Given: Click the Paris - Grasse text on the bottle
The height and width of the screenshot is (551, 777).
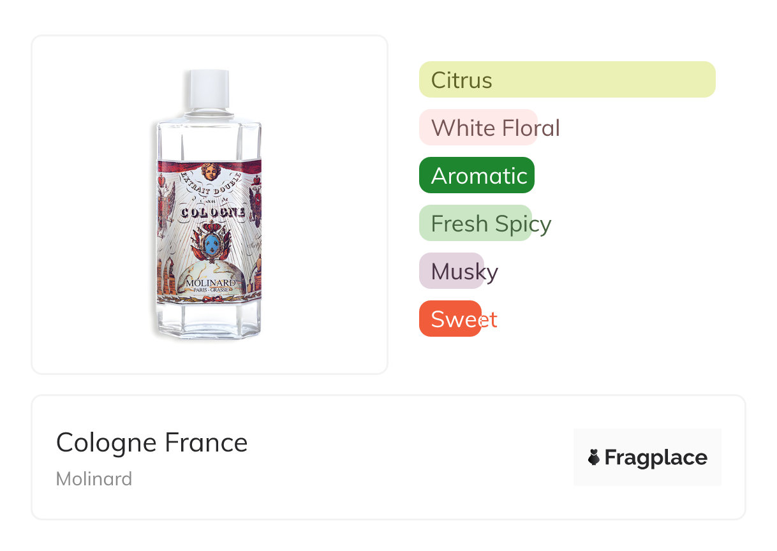Looking at the screenshot, I should pyautogui.click(x=211, y=290).
